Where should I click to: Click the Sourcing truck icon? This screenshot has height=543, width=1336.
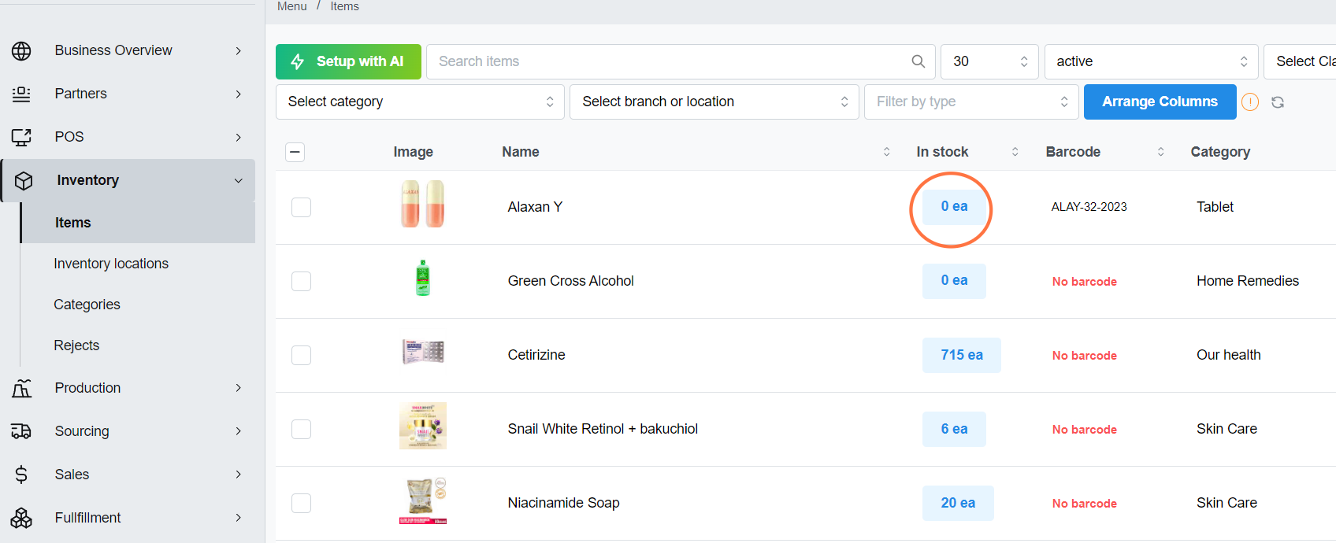click(21, 431)
